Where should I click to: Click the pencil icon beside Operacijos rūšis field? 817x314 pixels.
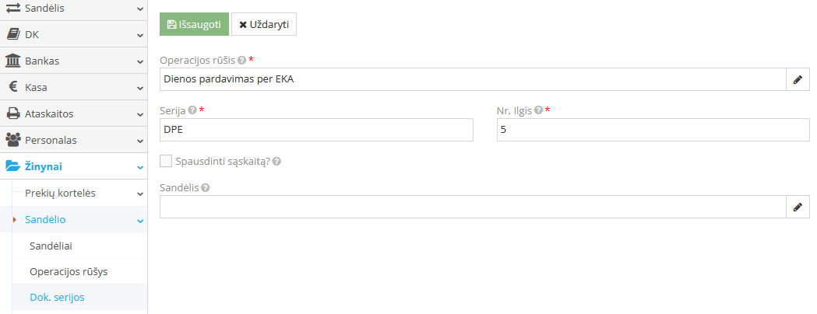pyautogui.click(x=798, y=79)
